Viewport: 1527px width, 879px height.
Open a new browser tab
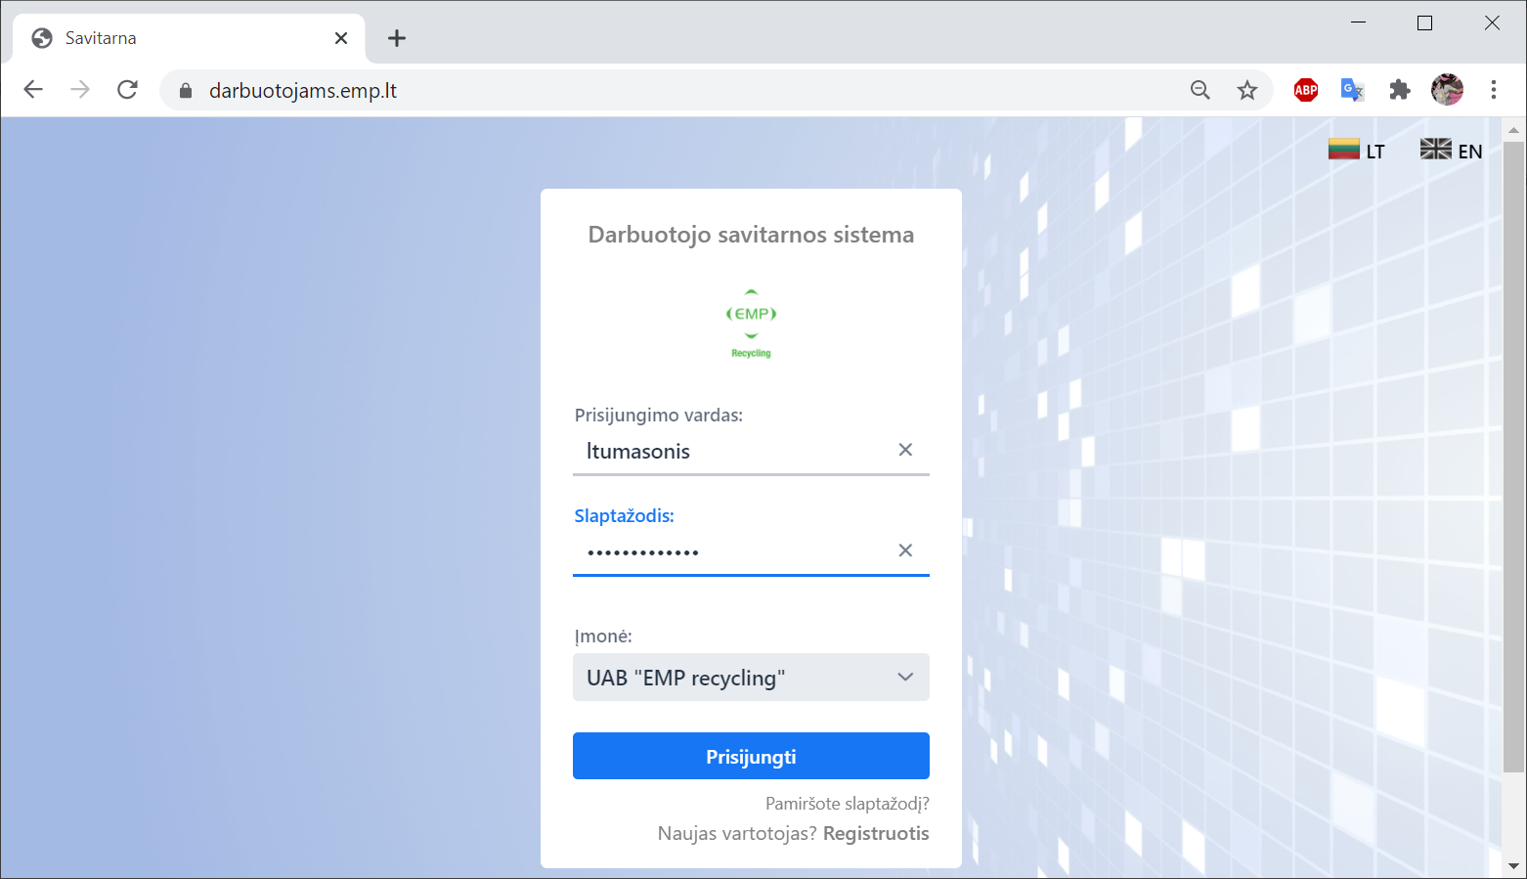(396, 38)
